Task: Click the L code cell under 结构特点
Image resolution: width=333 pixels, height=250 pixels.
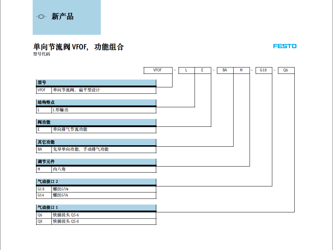Action: pos(44,110)
